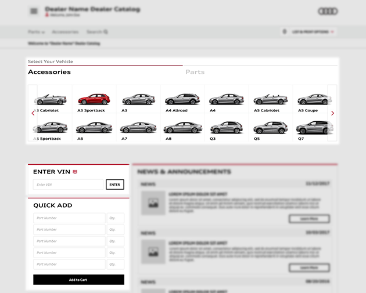Click the Dealer Name Dealer Catalog title
This screenshot has width=366, height=293.
click(92, 9)
